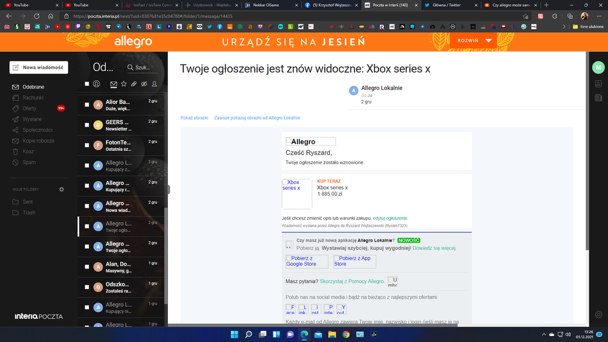Screen dimensions: 608x342
Task: Filter messages by sender icon
Action: [x=97, y=84]
